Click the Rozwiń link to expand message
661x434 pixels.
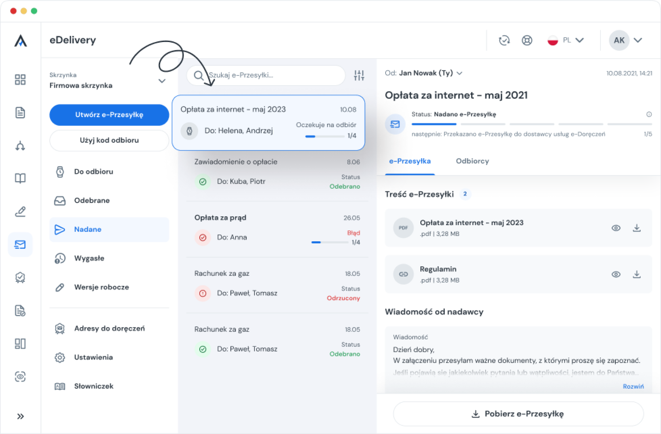coord(633,386)
